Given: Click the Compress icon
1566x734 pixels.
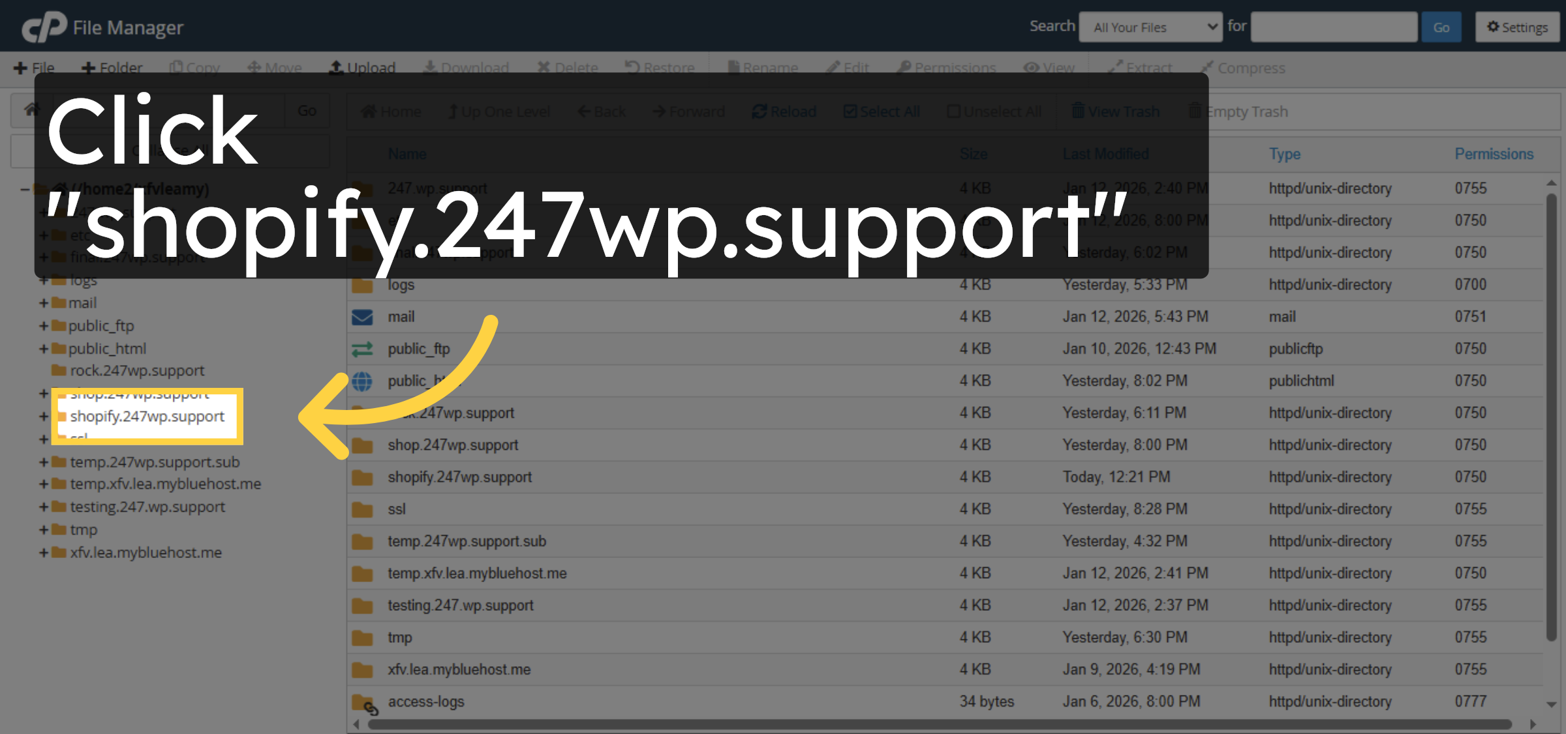Looking at the screenshot, I should tap(1242, 67).
